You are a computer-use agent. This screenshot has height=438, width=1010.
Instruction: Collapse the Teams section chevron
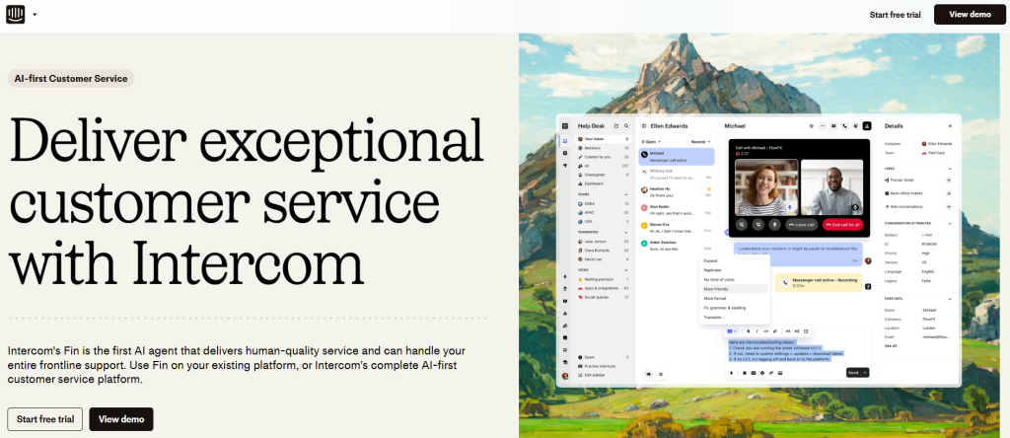point(626,194)
